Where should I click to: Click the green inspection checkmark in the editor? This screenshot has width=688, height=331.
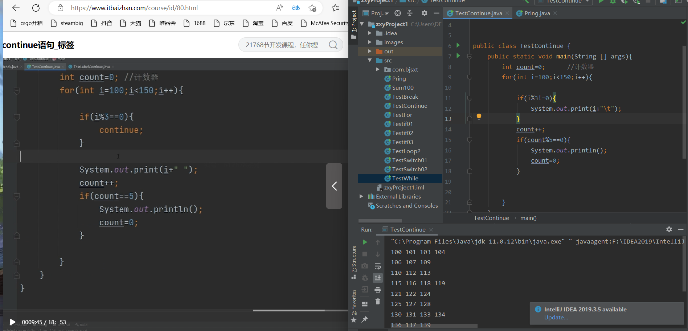(683, 23)
